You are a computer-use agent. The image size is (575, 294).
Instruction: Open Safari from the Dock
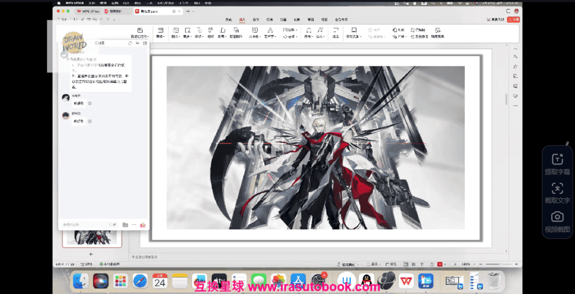(x=140, y=282)
